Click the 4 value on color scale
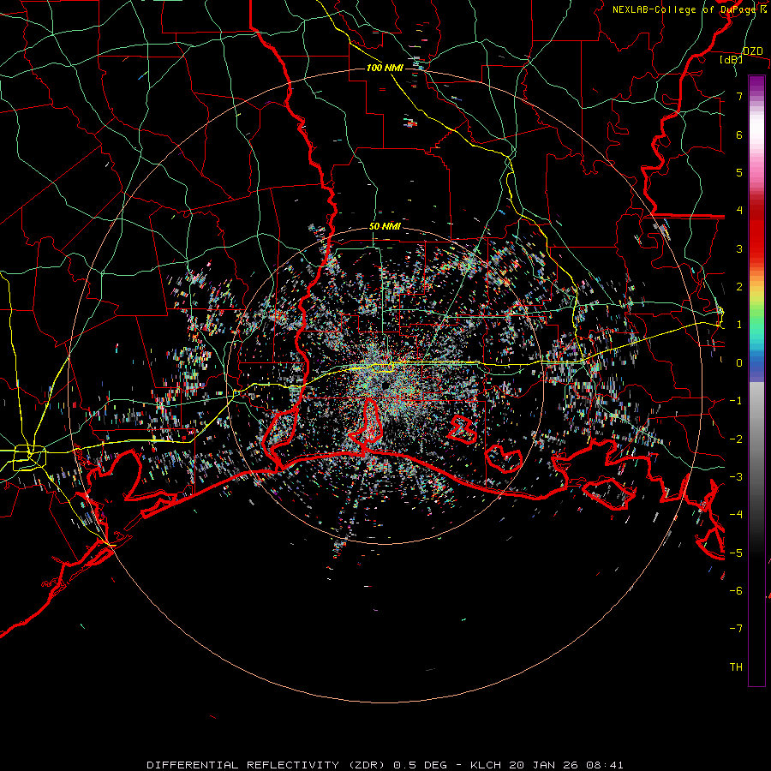Screen dimensions: 771x771 pyautogui.click(x=739, y=211)
